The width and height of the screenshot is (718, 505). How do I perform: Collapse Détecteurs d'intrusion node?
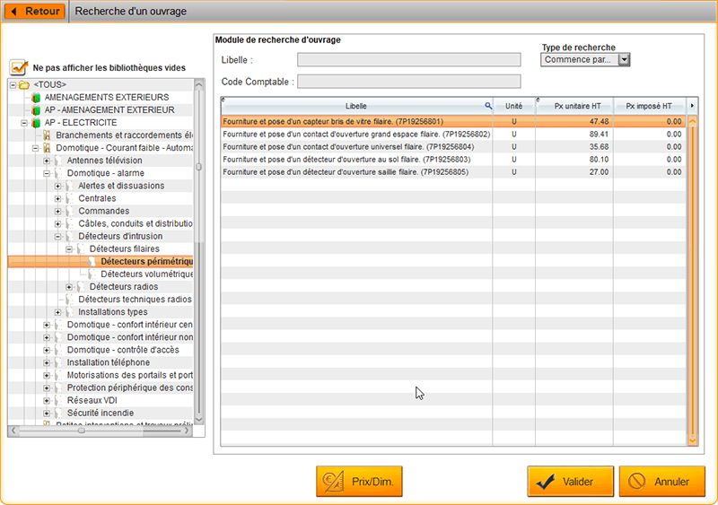pyautogui.click(x=57, y=236)
